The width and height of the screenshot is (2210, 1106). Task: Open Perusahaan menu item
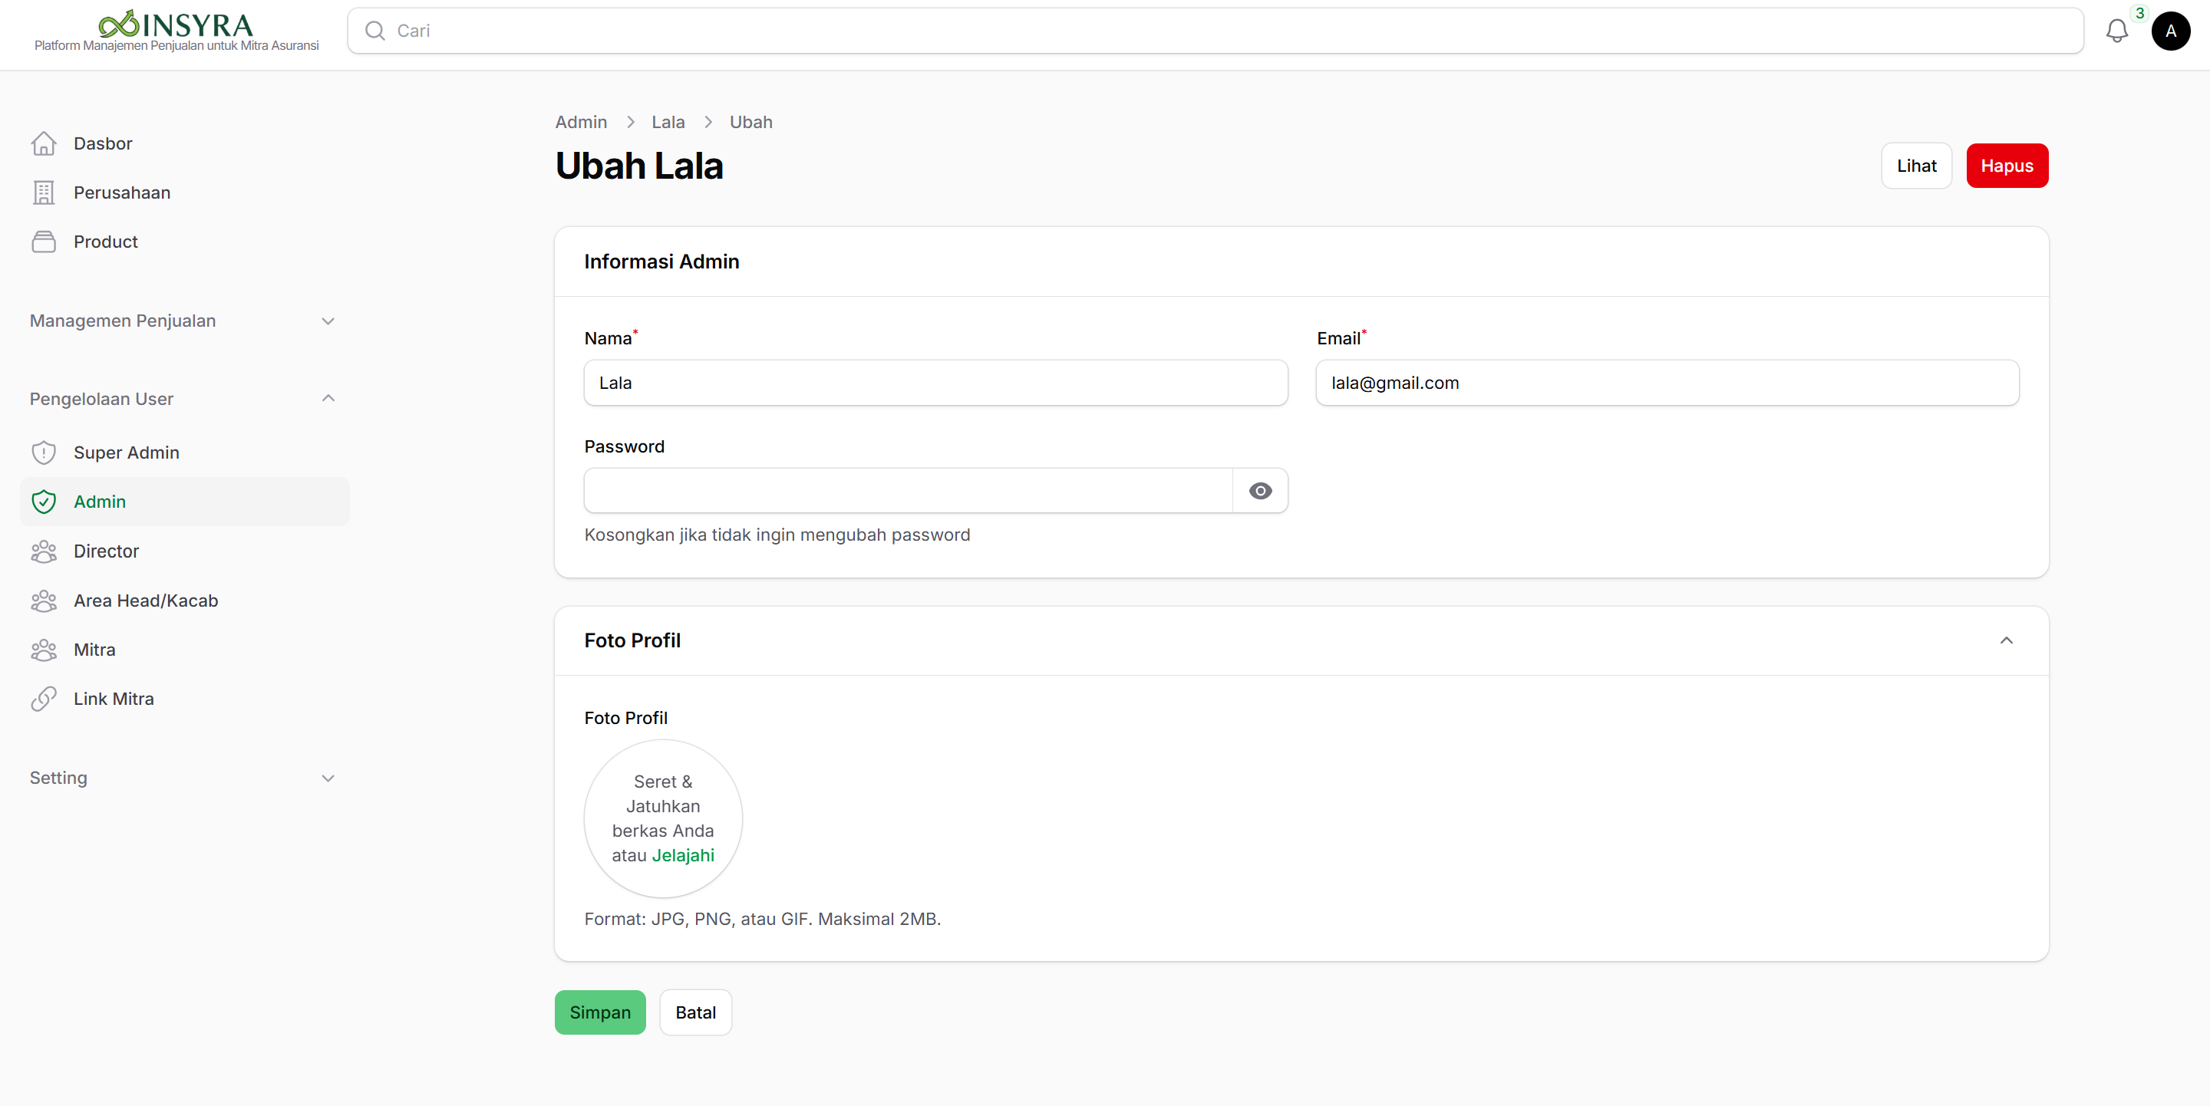point(184,193)
